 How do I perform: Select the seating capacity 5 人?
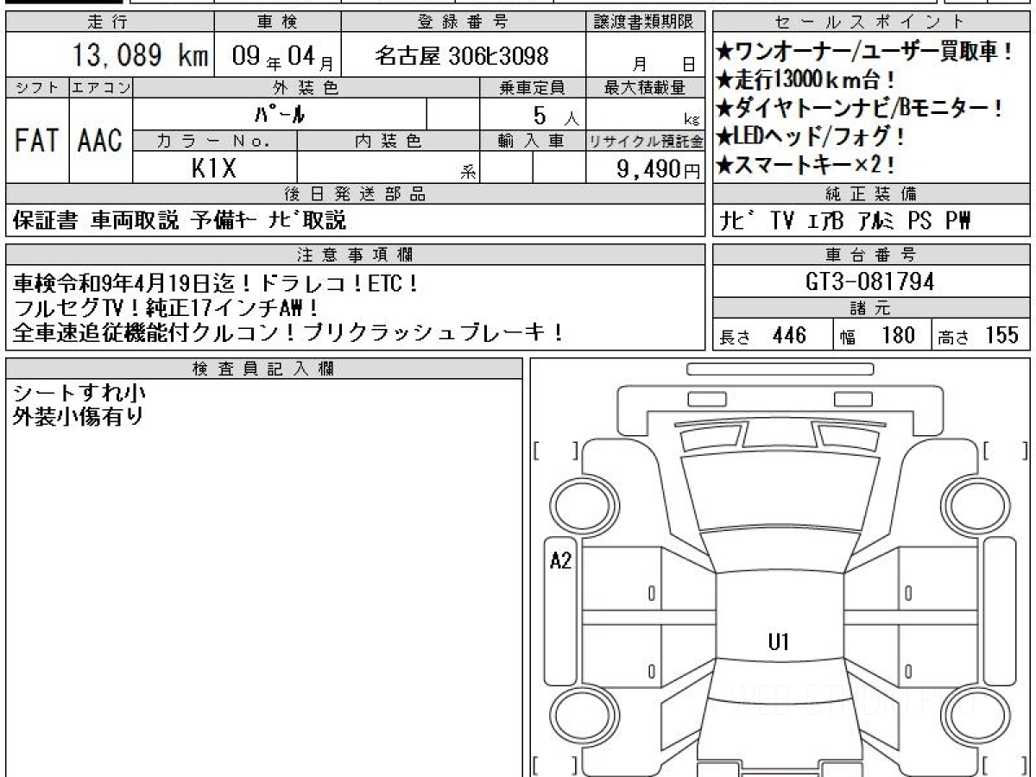click(x=555, y=115)
